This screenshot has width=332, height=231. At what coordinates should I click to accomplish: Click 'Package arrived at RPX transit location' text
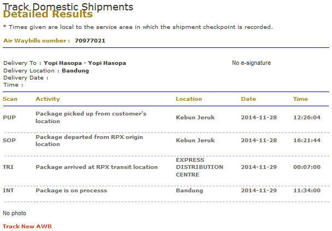tap(96, 167)
